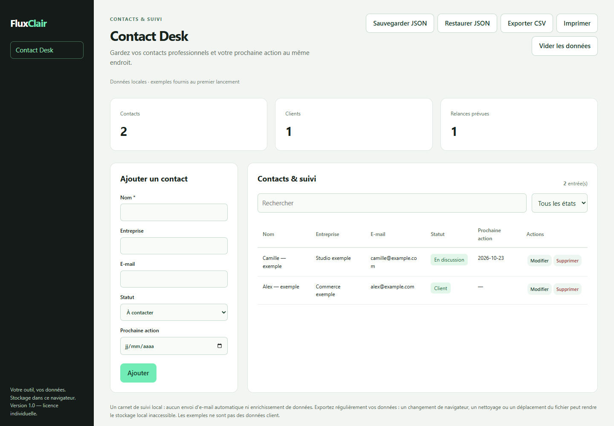Screen dimensions: 614x426
Task: Modify the Alex — exemple contact
Action: pos(539,289)
